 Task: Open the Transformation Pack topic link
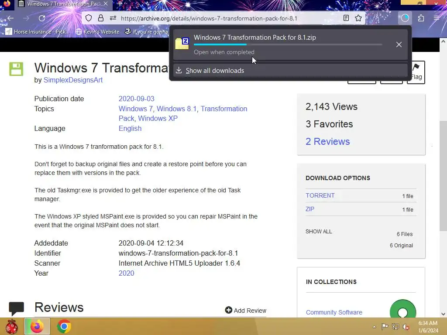(183, 113)
